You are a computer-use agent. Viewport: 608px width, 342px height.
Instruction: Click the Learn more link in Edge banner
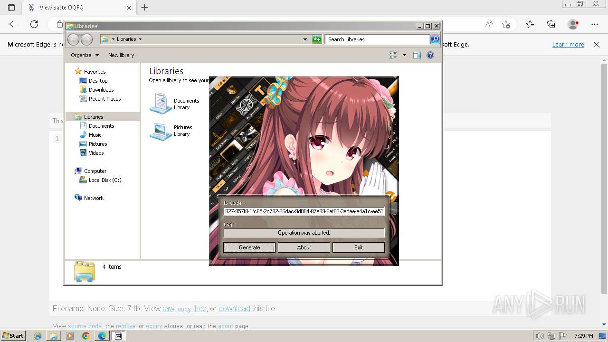568,45
